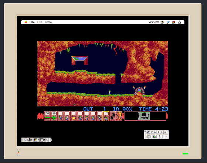Click the question mark help button in palette
The height and width of the screenshot is (163, 207).
pyautogui.click(x=166, y=136)
